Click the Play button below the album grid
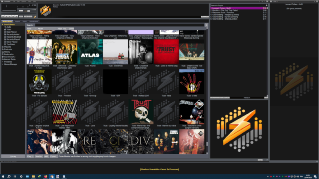Screen dimensions: 319x179 [29, 157]
